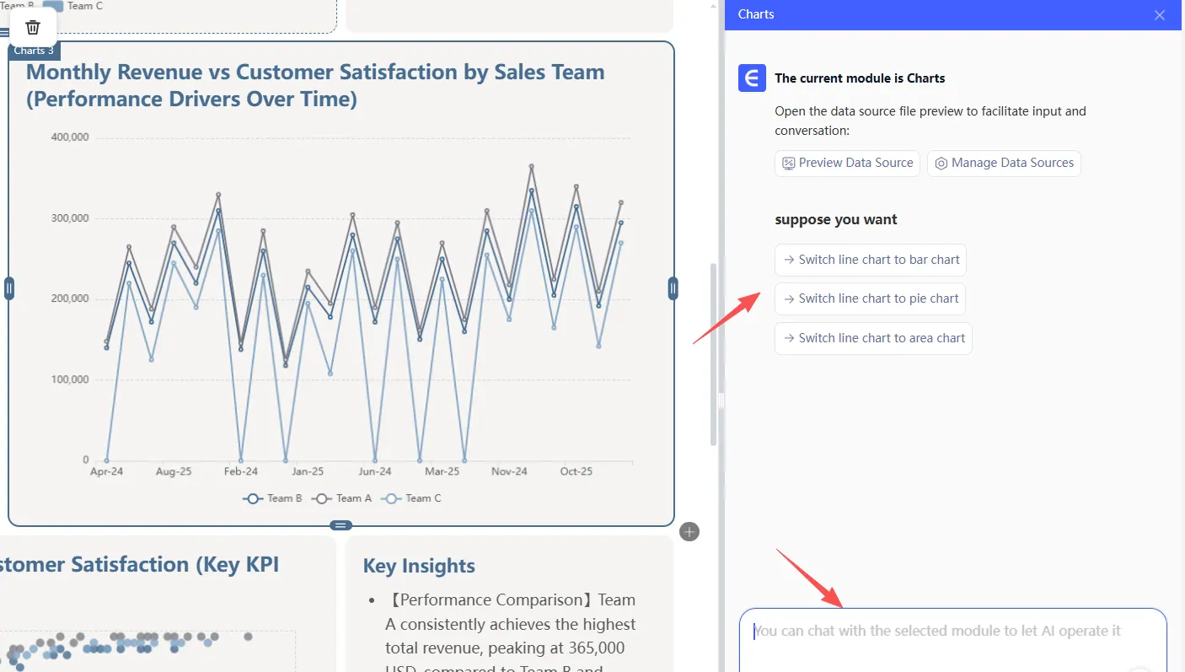Toggle Team A series in chart legend
1185x672 pixels.
(x=342, y=498)
